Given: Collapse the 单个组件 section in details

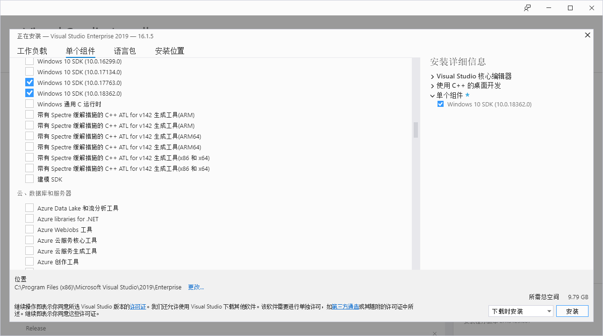Looking at the screenshot, I should coord(432,95).
